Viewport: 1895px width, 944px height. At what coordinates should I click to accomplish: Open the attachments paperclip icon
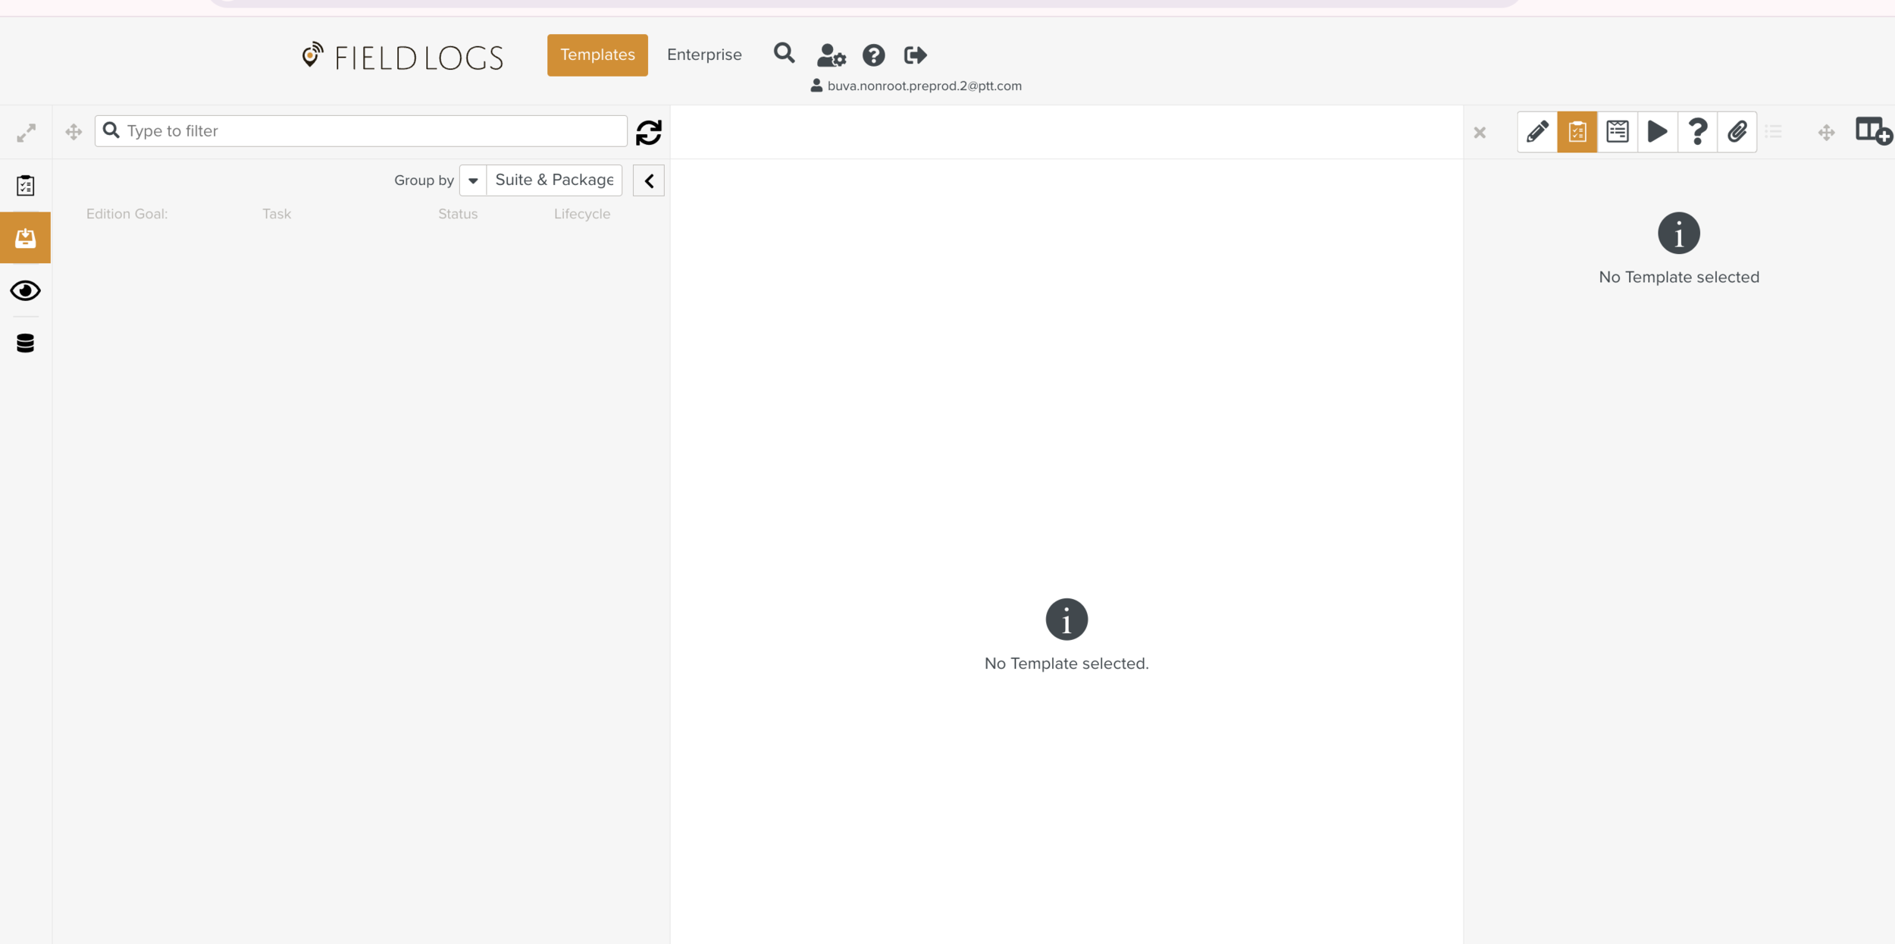[x=1737, y=131]
